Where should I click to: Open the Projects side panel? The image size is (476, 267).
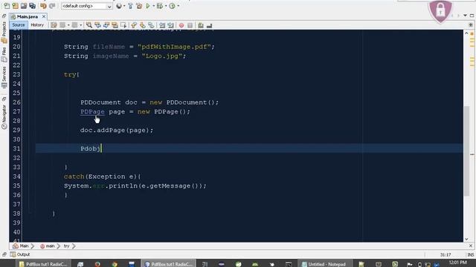click(4, 32)
